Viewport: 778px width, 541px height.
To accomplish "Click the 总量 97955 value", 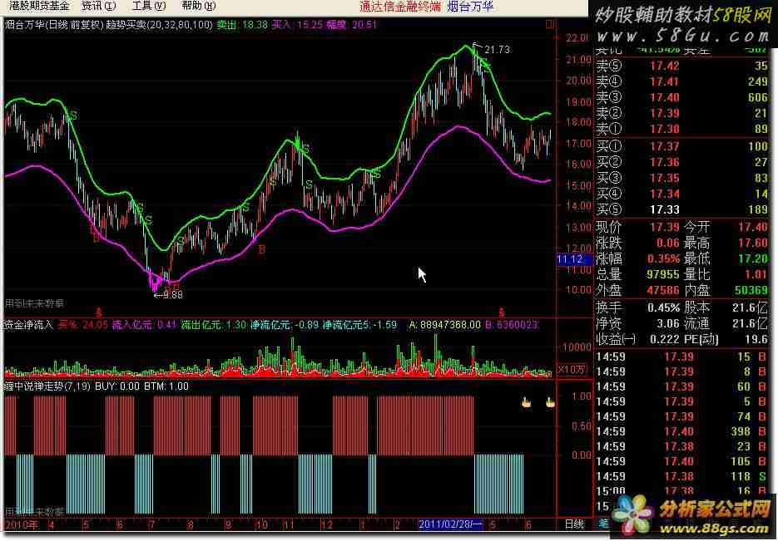I will tap(663, 274).
